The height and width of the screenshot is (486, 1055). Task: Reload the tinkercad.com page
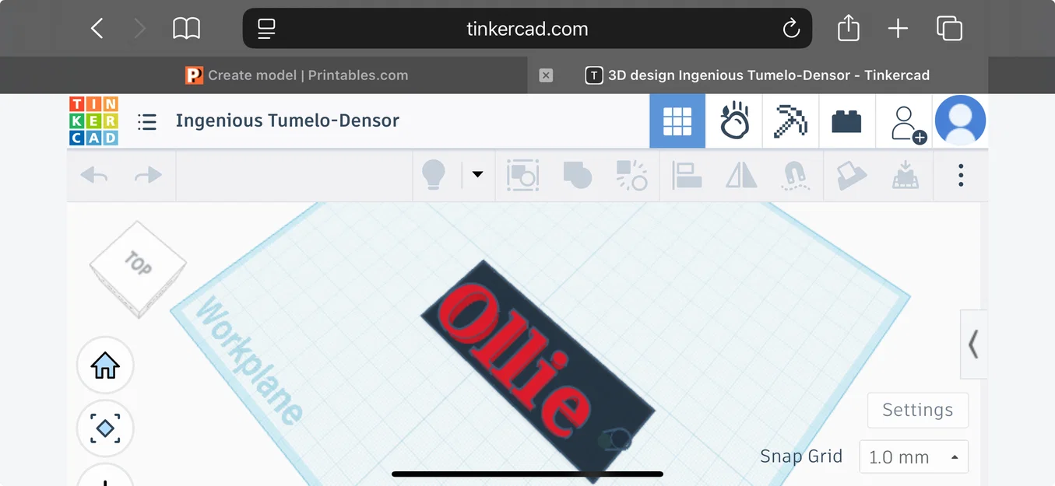pyautogui.click(x=791, y=30)
